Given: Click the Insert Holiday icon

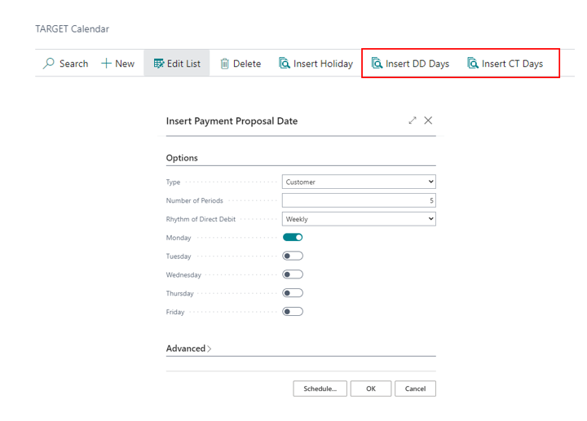Looking at the screenshot, I should (285, 64).
